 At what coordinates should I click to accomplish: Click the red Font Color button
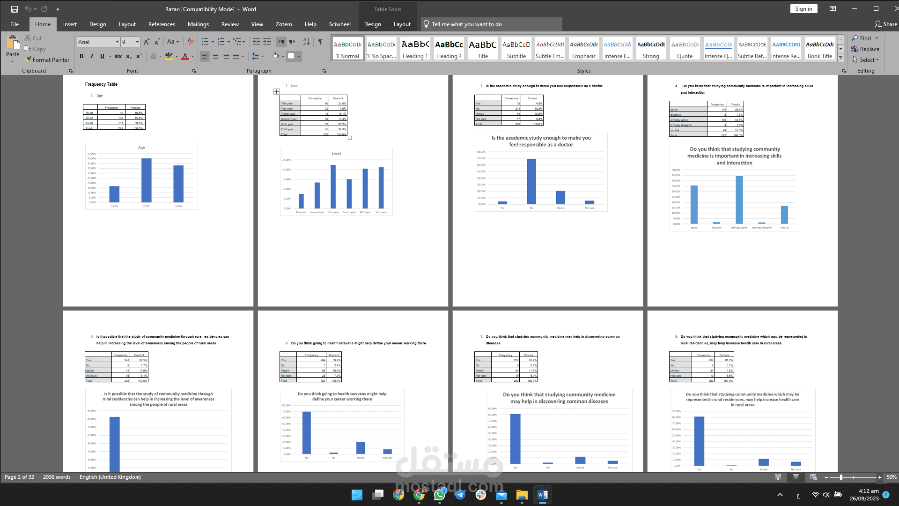pos(185,56)
